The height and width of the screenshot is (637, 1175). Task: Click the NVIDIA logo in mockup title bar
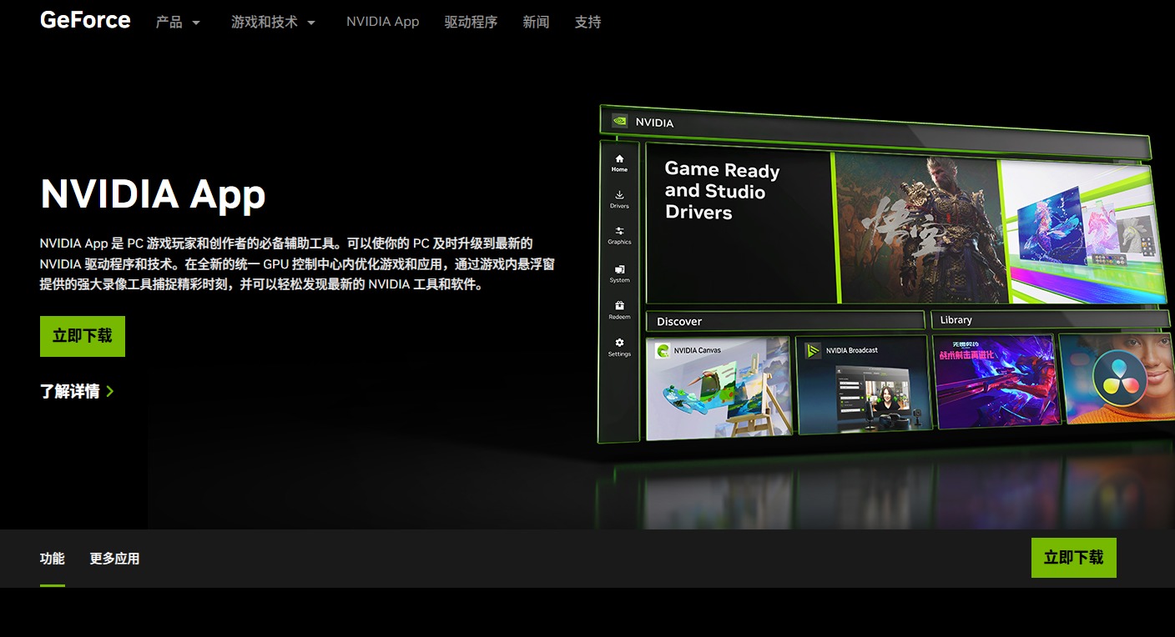click(619, 121)
